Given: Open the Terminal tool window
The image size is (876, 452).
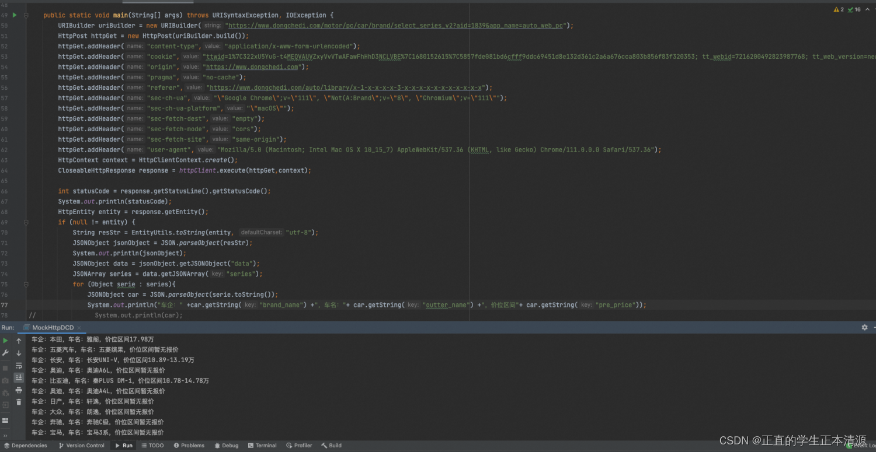Looking at the screenshot, I should pyautogui.click(x=262, y=446).
